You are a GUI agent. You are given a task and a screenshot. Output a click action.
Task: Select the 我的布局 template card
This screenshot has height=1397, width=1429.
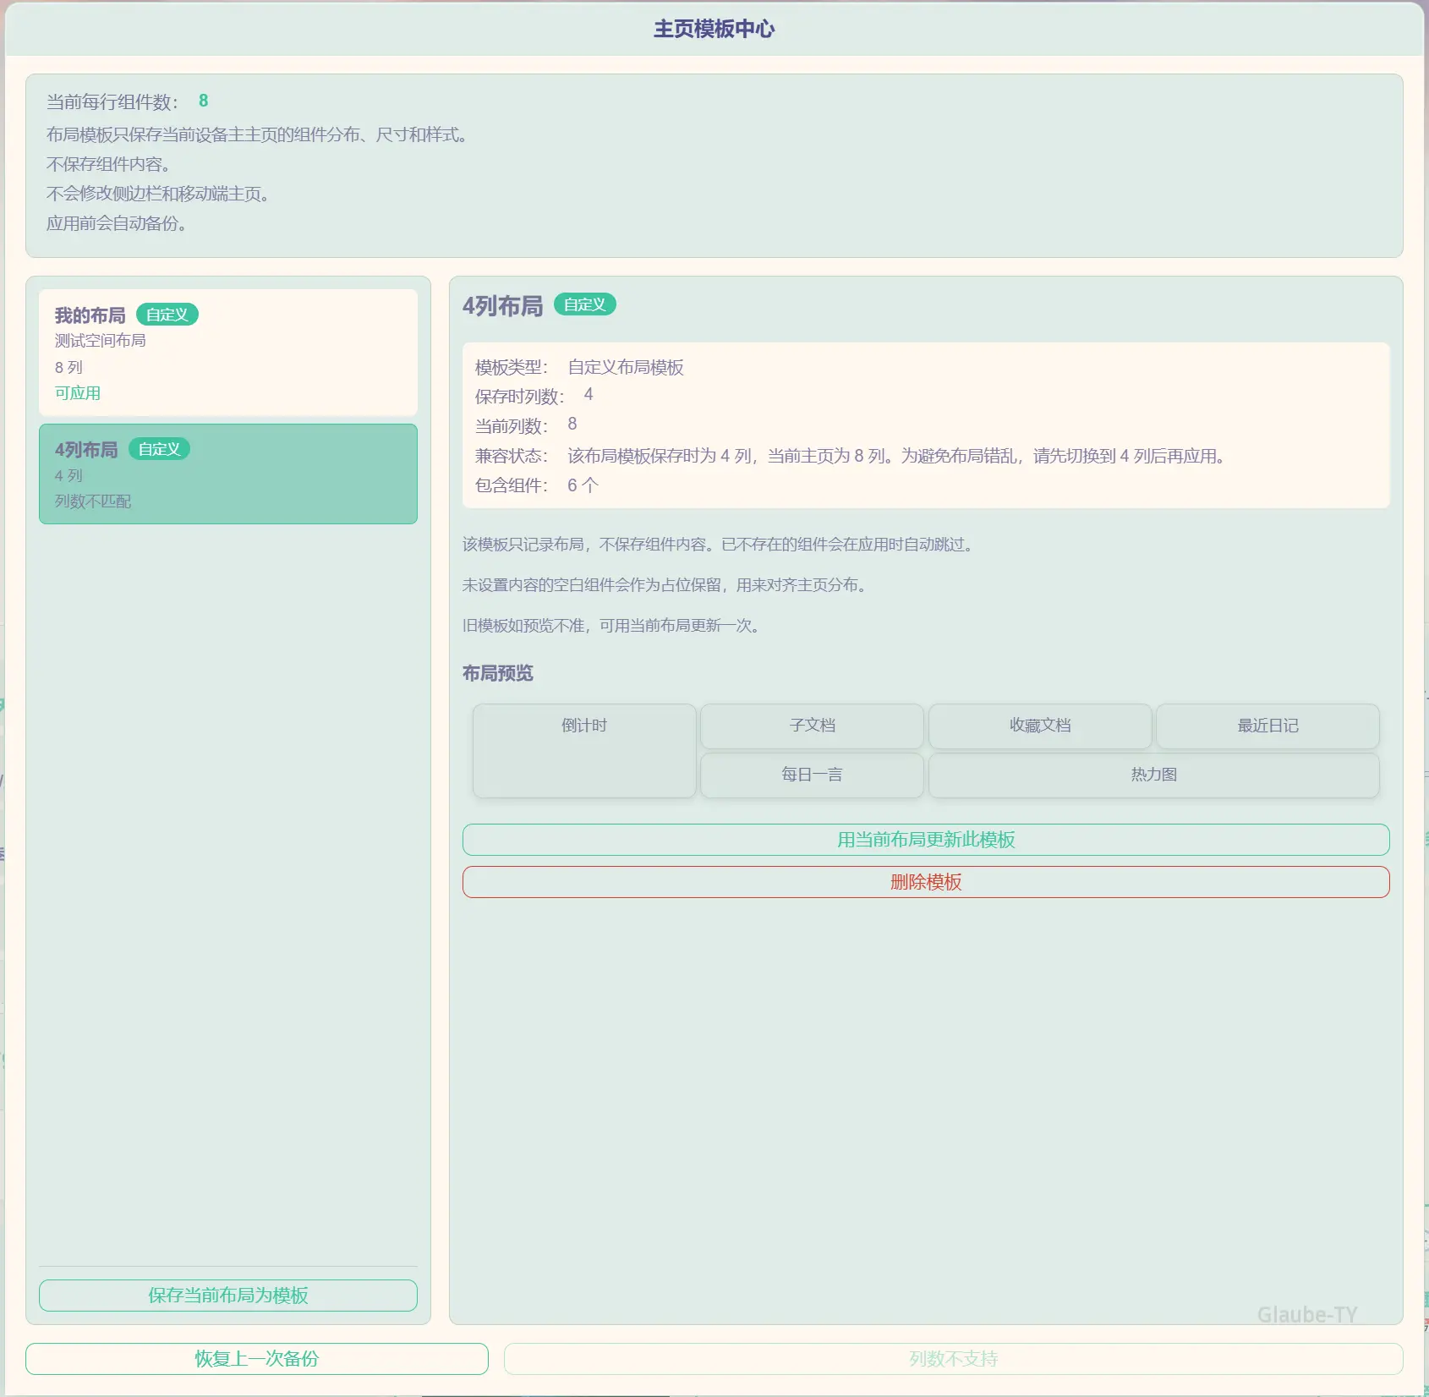(228, 353)
